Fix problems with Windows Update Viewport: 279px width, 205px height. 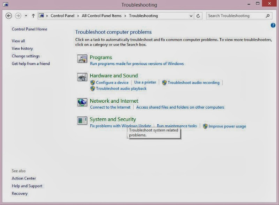tap(120, 126)
